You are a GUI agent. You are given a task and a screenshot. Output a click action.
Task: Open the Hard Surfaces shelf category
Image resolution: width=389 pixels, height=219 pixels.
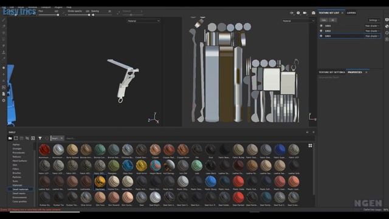pyautogui.click(x=19, y=161)
